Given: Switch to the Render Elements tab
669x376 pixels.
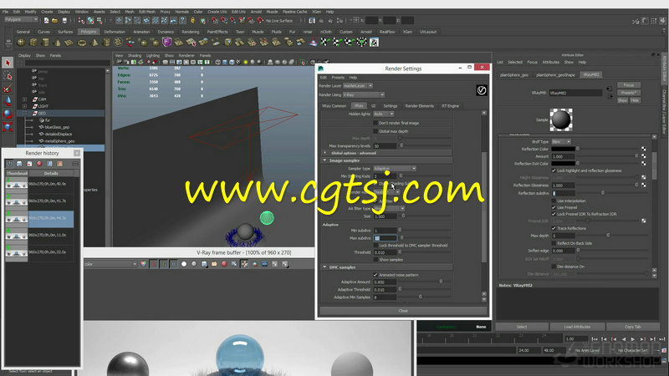Looking at the screenshot, I should pos(420,106).
